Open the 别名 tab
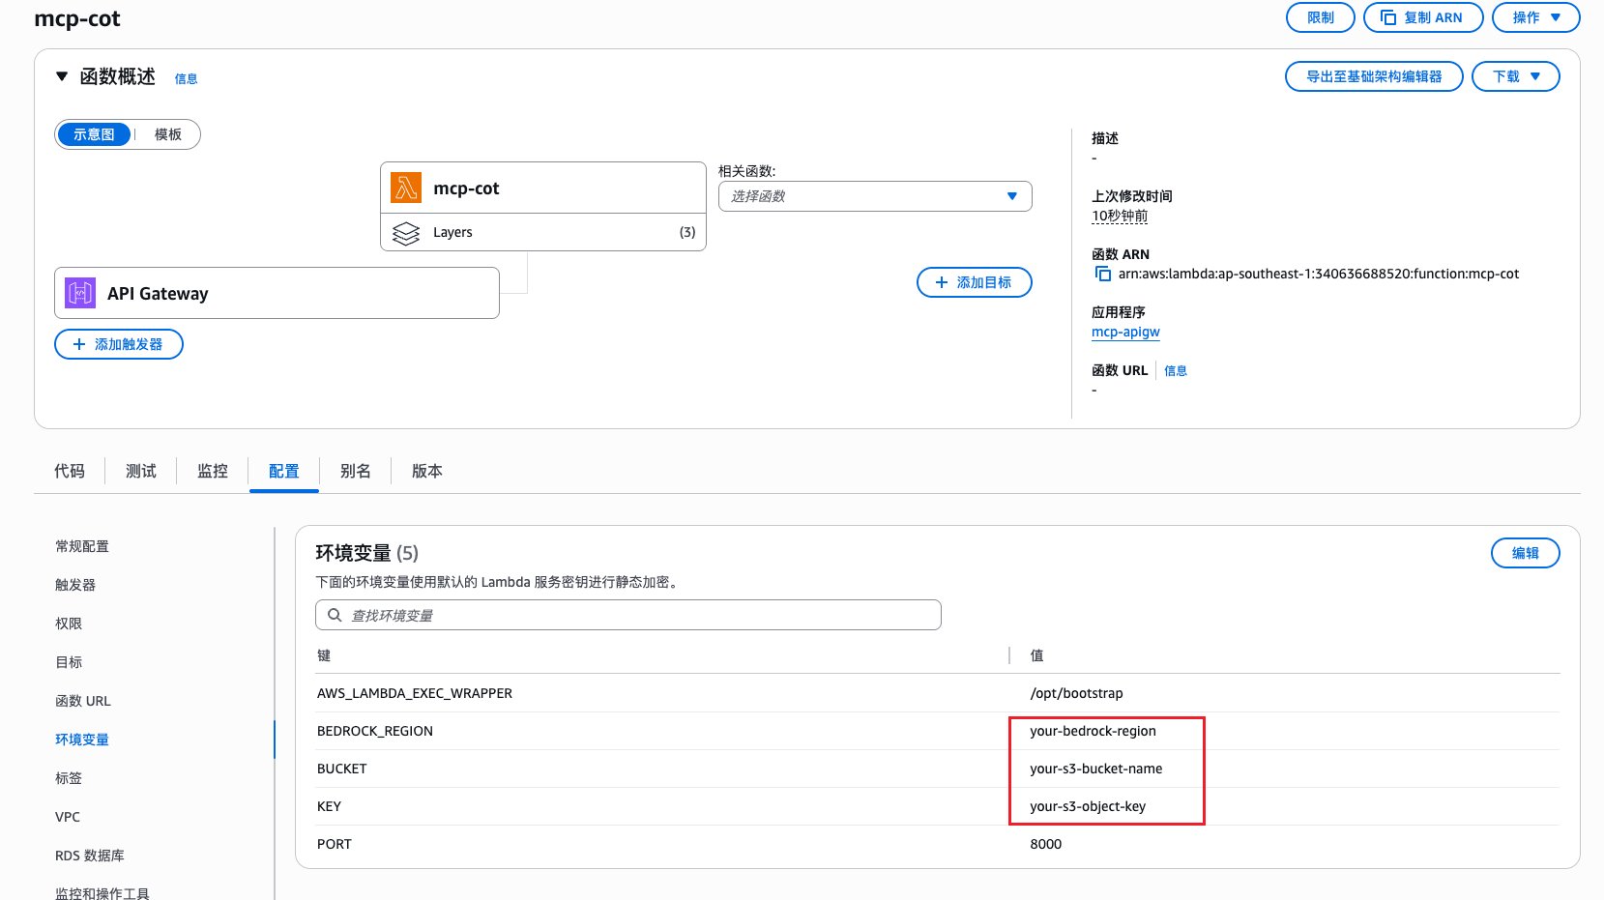The image size is (1604, 900). point(356,471)
